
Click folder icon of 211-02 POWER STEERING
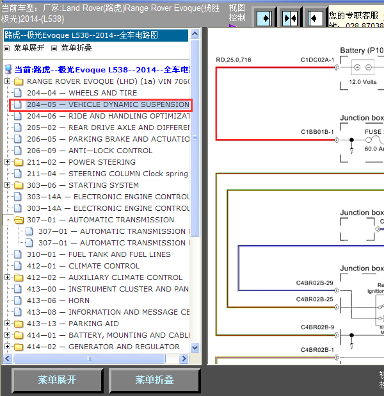point(19,162)
